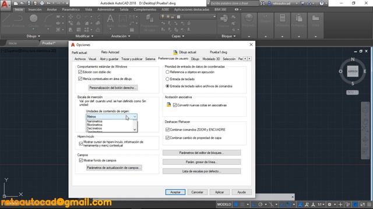Click the Save As quick access icon
The height and width of the screenshot is (209, 373).
click(35, 3)
